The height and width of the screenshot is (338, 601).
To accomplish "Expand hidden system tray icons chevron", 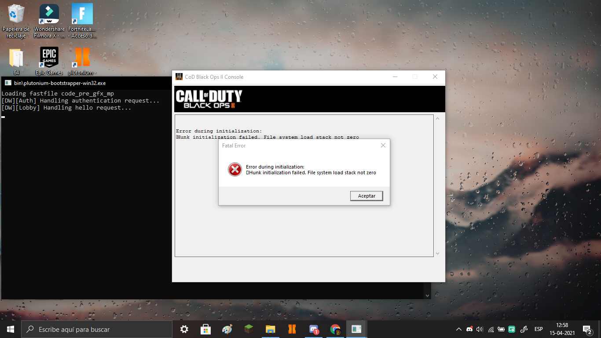I will [458, 329].
